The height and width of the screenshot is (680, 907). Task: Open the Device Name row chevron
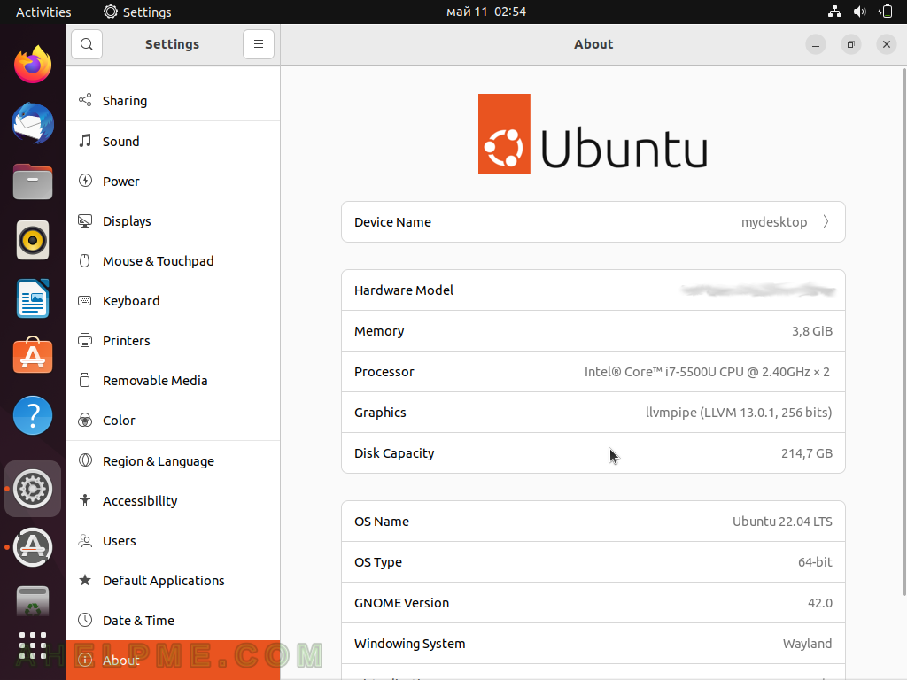tap(826, 222)
